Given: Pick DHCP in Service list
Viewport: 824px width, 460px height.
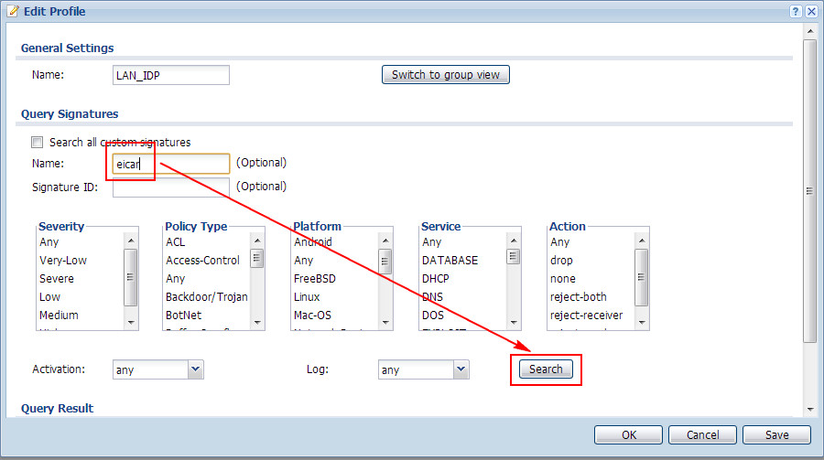Looking at the screenshot, I should [x=437, y=279].
